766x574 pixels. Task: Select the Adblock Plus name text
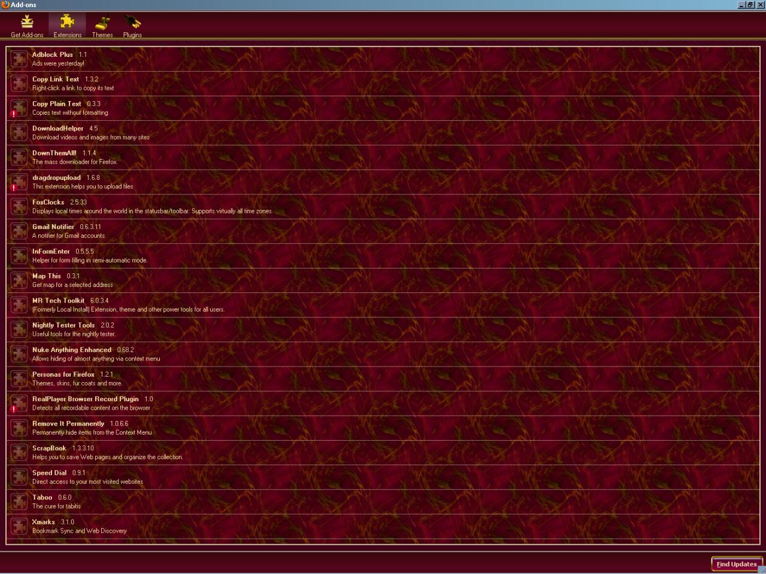pyautogui.click(x=53, y=54)
